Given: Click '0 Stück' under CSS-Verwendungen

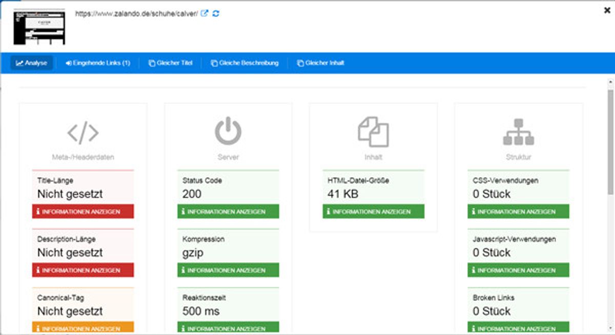Looking at the screenshot, I should point(492,194).
